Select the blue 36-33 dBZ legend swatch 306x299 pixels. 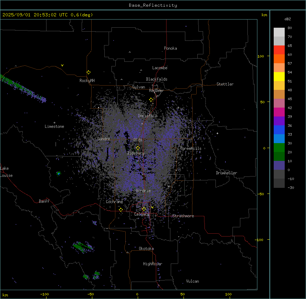(x=279, y=130)
